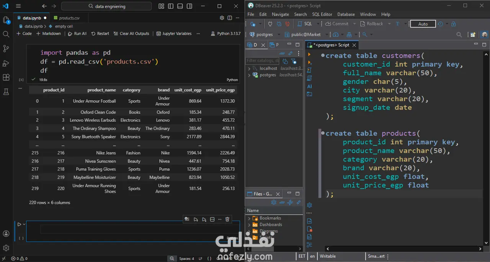Click Clear All Outputs
Image resolution: width=490 pixels, height=262 pixels.
coord(131,34)
